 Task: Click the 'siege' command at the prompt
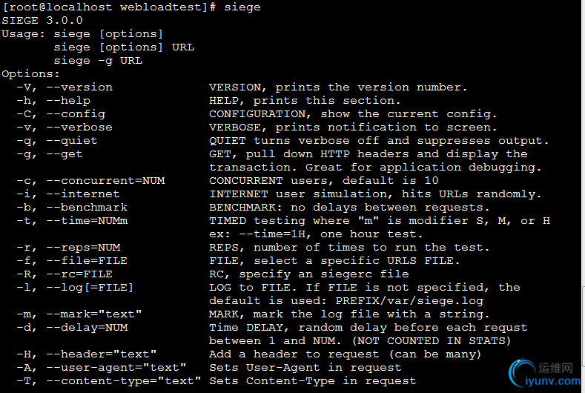pyautogui.click(x=242, y=7)
